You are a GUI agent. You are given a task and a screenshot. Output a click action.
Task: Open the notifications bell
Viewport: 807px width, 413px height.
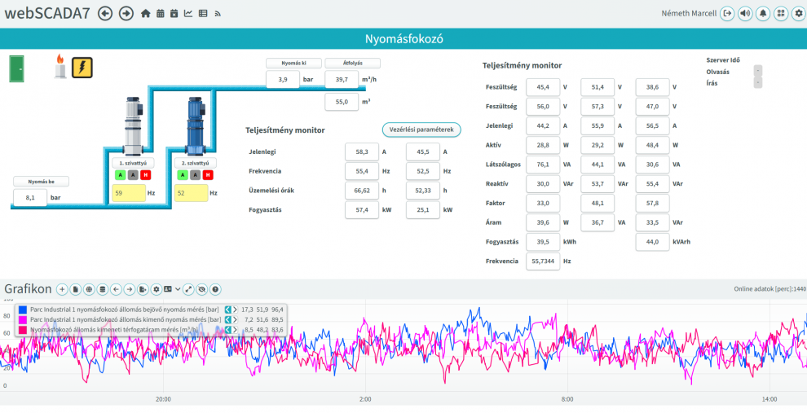coord(763,14)
